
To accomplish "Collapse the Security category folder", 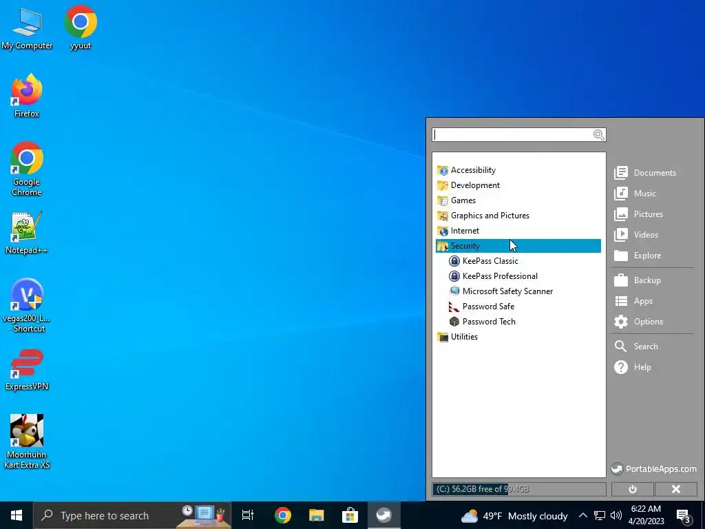I will pos(518,246).
